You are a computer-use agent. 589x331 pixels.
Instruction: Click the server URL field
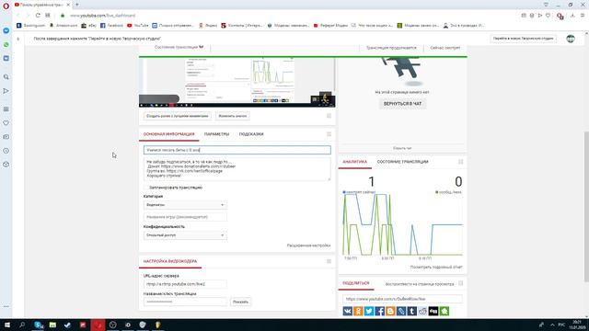pos(185,284)
